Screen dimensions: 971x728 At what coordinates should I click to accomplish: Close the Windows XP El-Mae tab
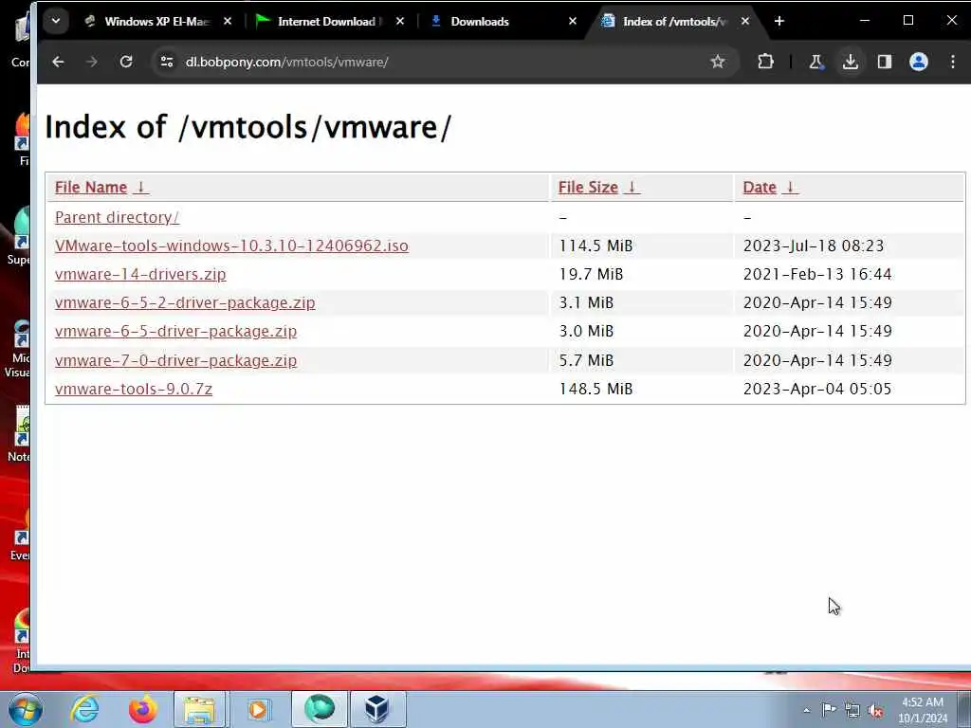(228, 21)
